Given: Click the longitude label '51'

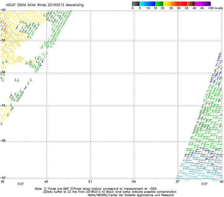Looking at the screenshot, I should pyautogui.click(x=90, y=182).
